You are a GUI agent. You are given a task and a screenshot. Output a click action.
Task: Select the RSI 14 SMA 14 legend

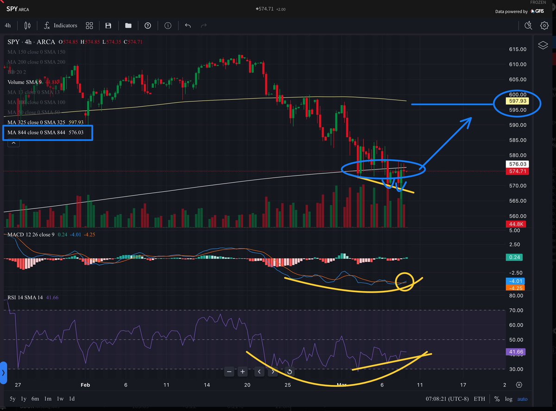[x=25, y=298]
